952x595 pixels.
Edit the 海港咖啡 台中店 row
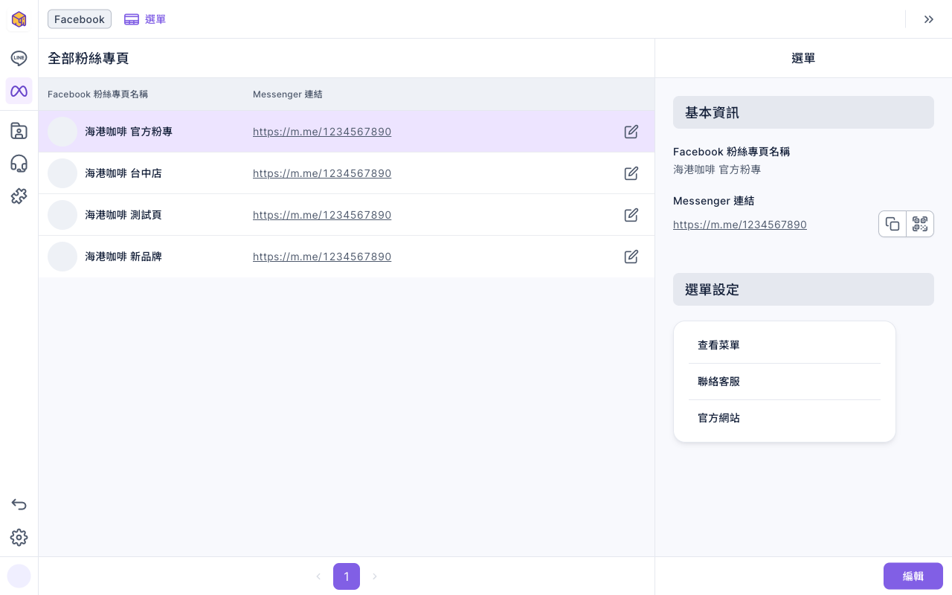coord(631,173)
